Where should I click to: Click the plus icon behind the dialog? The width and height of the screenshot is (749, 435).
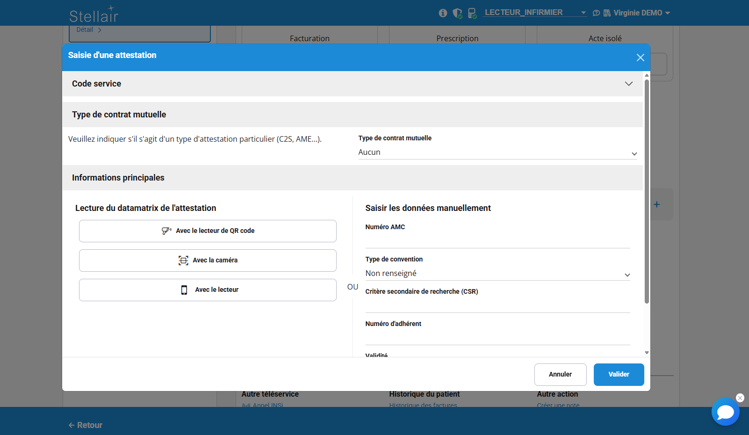pos(657,204)
